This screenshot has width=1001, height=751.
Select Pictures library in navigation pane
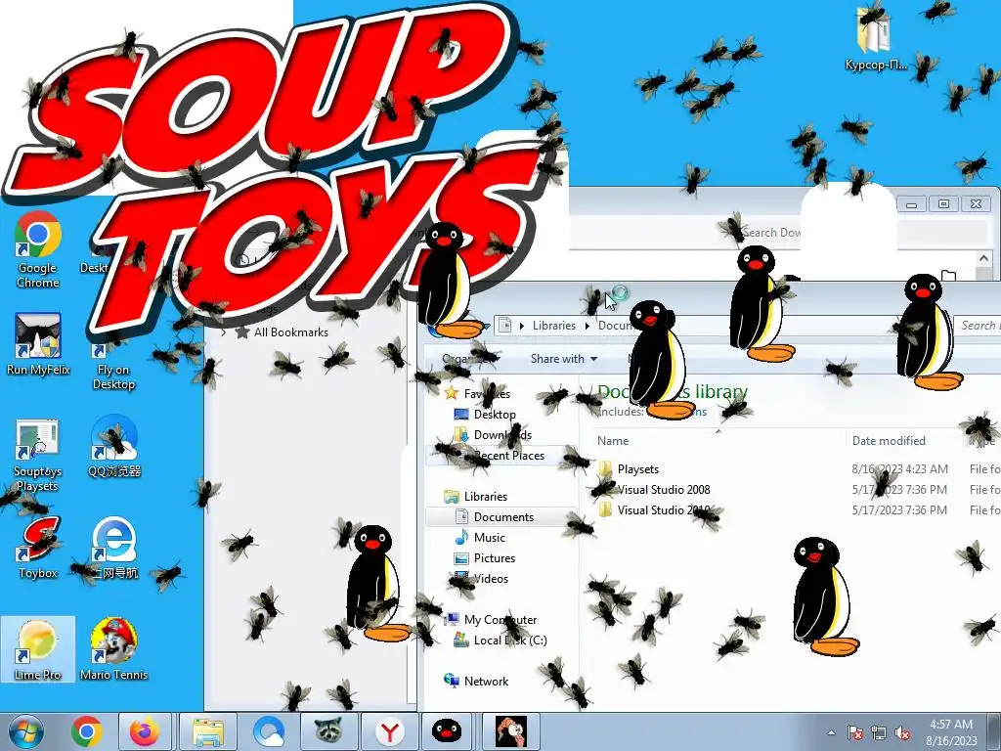(x=495, y=558)
